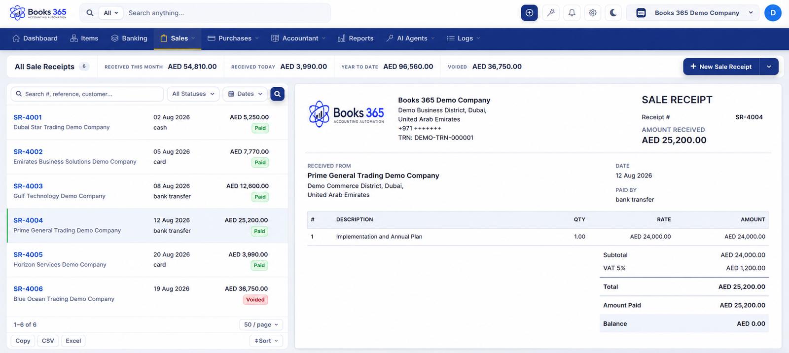789x353 pixels.
Task: Open the 50 / page dropdown
Action: [x=261, y=324]
